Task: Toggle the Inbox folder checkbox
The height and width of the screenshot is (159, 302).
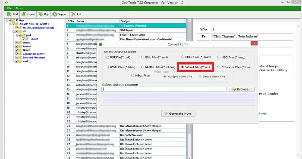Action: click(x=17, y=43)
